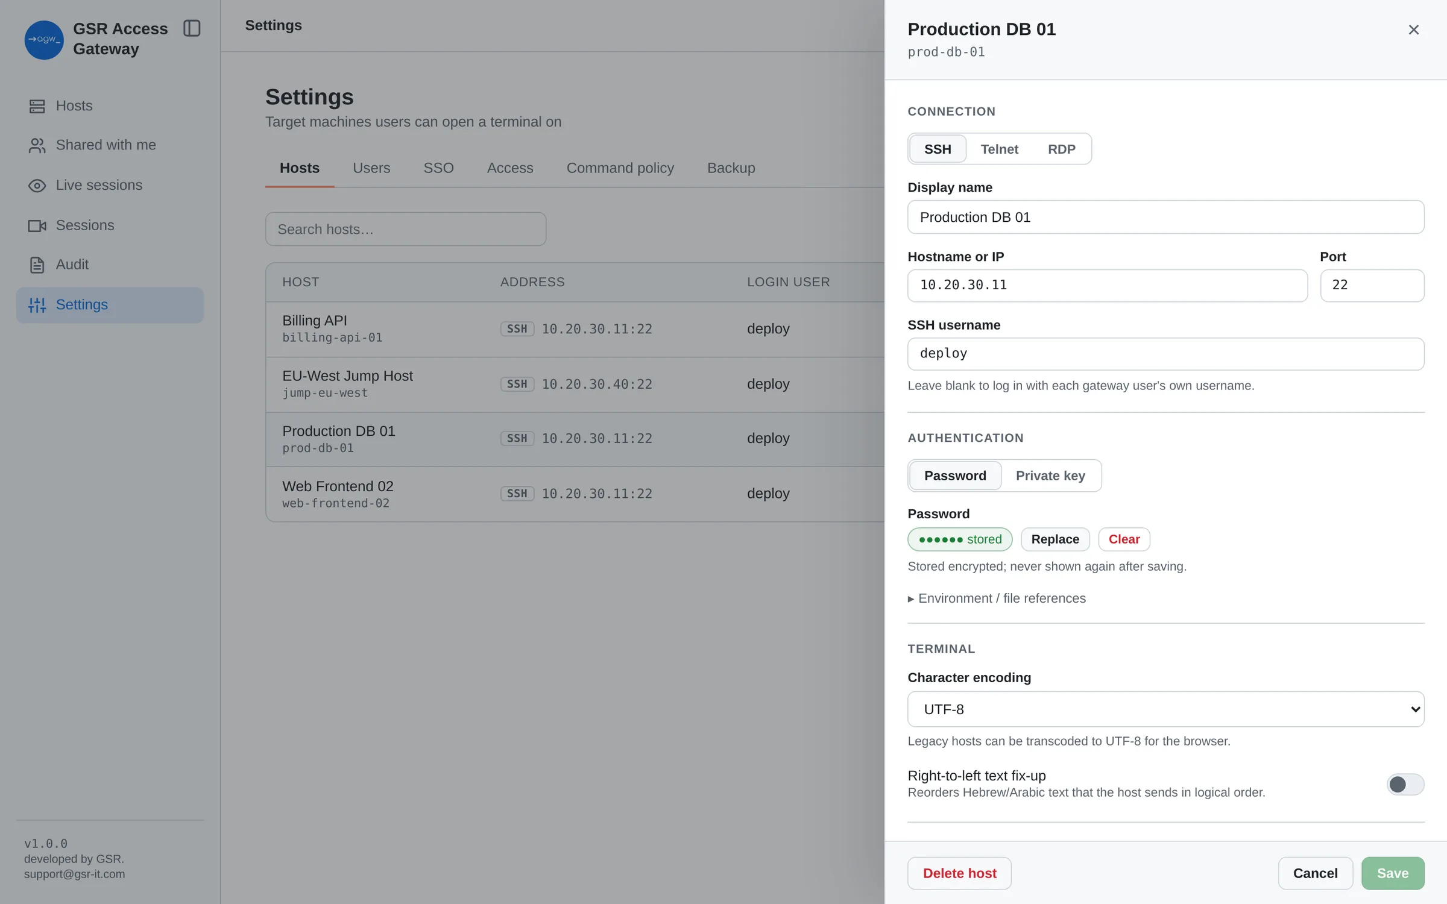1447x904 pixels.
Task: Click the v1.0.0 version label
Action: pos(46,844)
